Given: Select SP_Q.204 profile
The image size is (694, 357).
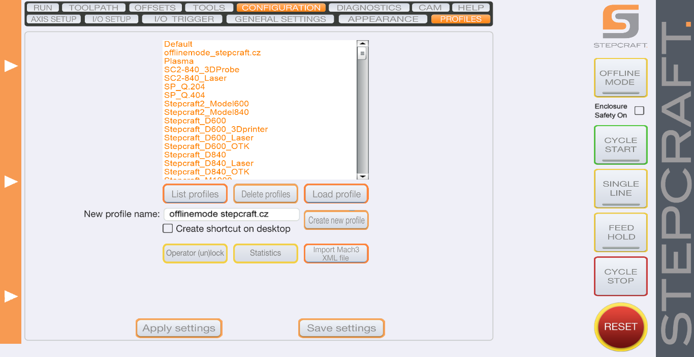Looking at the screenshot, I should tap(184, 86).
